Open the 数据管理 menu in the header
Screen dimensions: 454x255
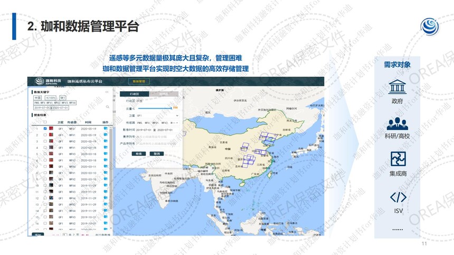pos(139,82)
